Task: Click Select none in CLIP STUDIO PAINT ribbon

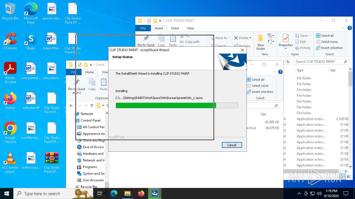Action: (327, 42)
